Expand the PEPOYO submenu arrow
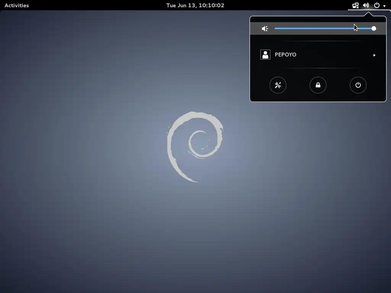This screenshot has height=293, width=391. pyautogui.click(x=374, y=55)
